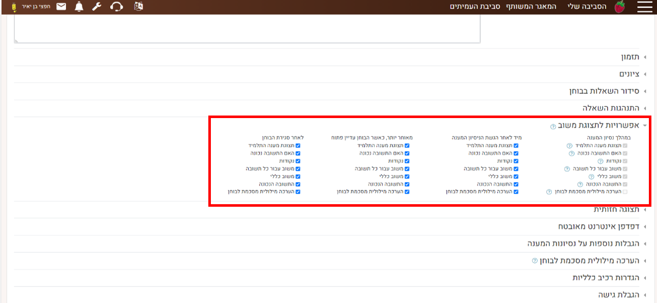This screenshot has height=303, width=657.
Task: Toggle התשובה הנכונה under מאוחר יותר, כאשר הבוחן עדיין פתוח
Action: [408, 184]
